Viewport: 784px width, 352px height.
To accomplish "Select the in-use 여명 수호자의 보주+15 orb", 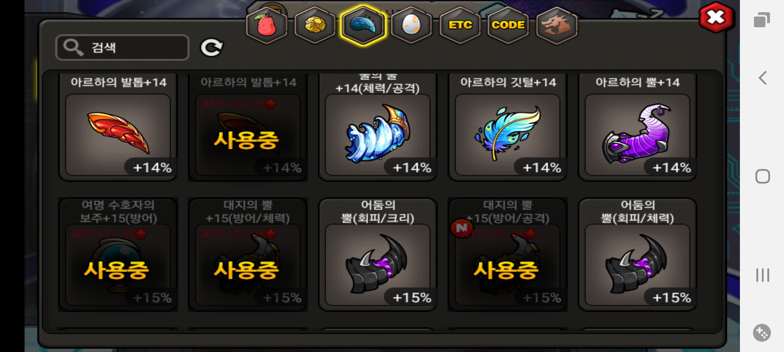I will coord(118,255).
